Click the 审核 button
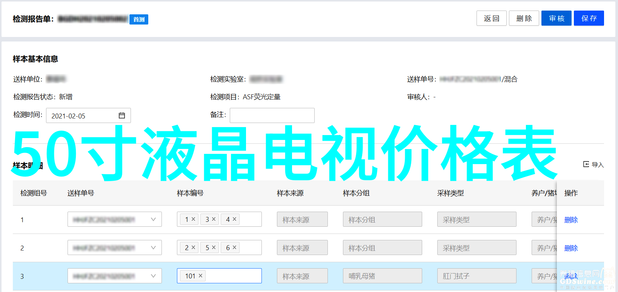This screenshot has width=618, height=292. click(556, 18)
